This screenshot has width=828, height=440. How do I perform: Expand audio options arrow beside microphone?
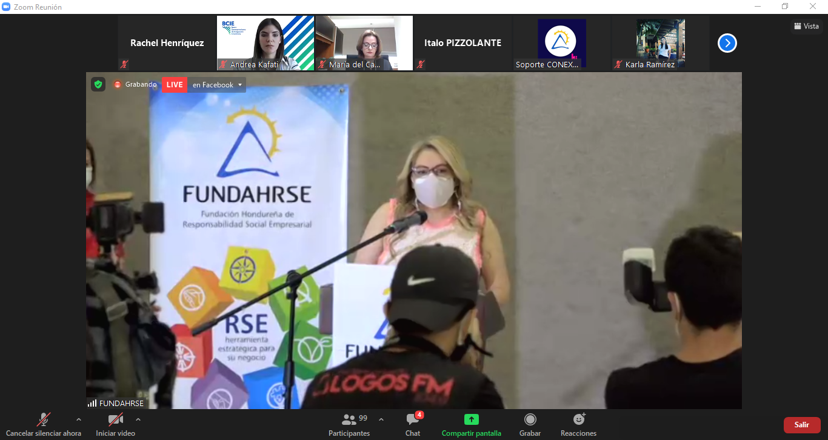78,419
